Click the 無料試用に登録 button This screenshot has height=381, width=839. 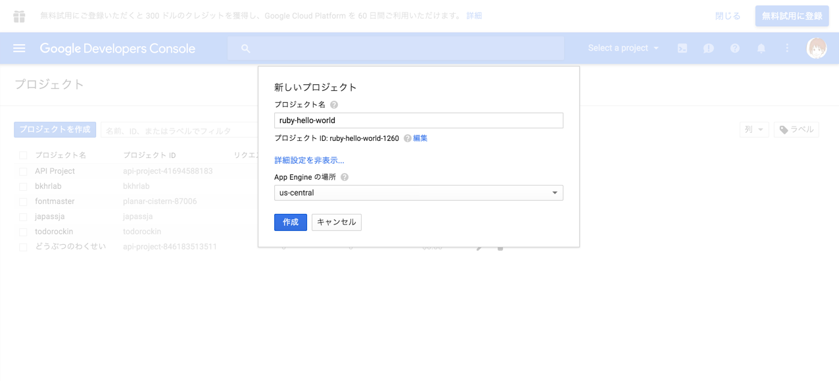[792, 16]
